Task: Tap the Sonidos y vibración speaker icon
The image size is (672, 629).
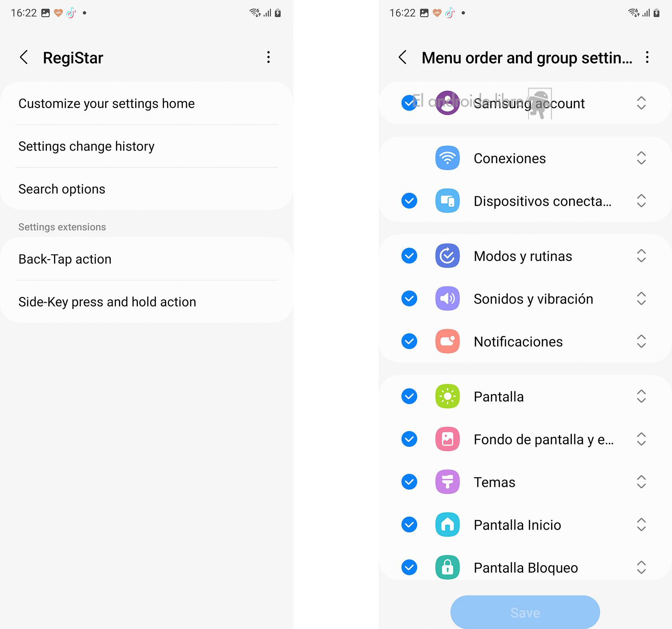Action: 447,299
